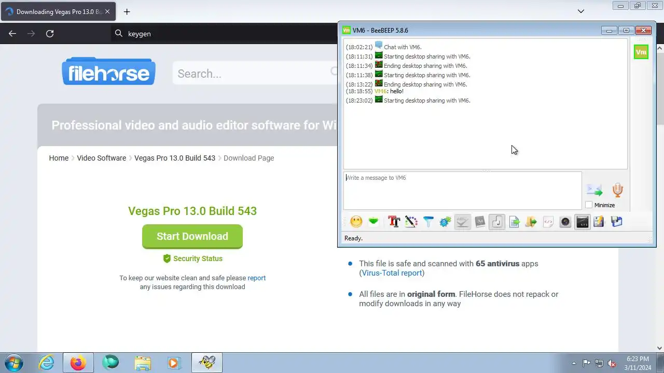Toggle the Aa word completer icon
This screenshot has height=373, width=664.
click(480, 222)
